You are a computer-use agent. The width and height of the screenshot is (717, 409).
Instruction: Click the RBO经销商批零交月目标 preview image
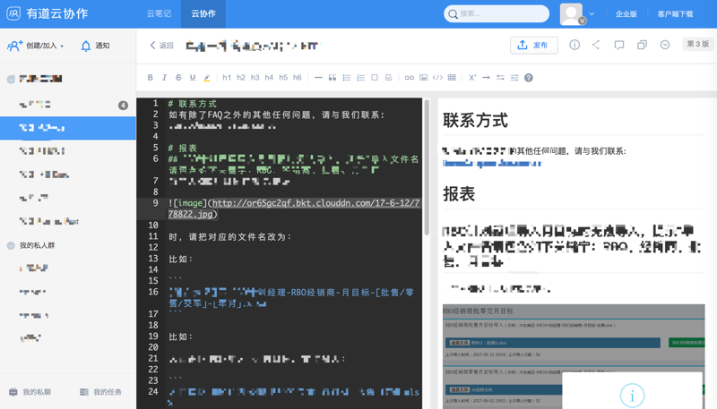[x=574, y=356]
